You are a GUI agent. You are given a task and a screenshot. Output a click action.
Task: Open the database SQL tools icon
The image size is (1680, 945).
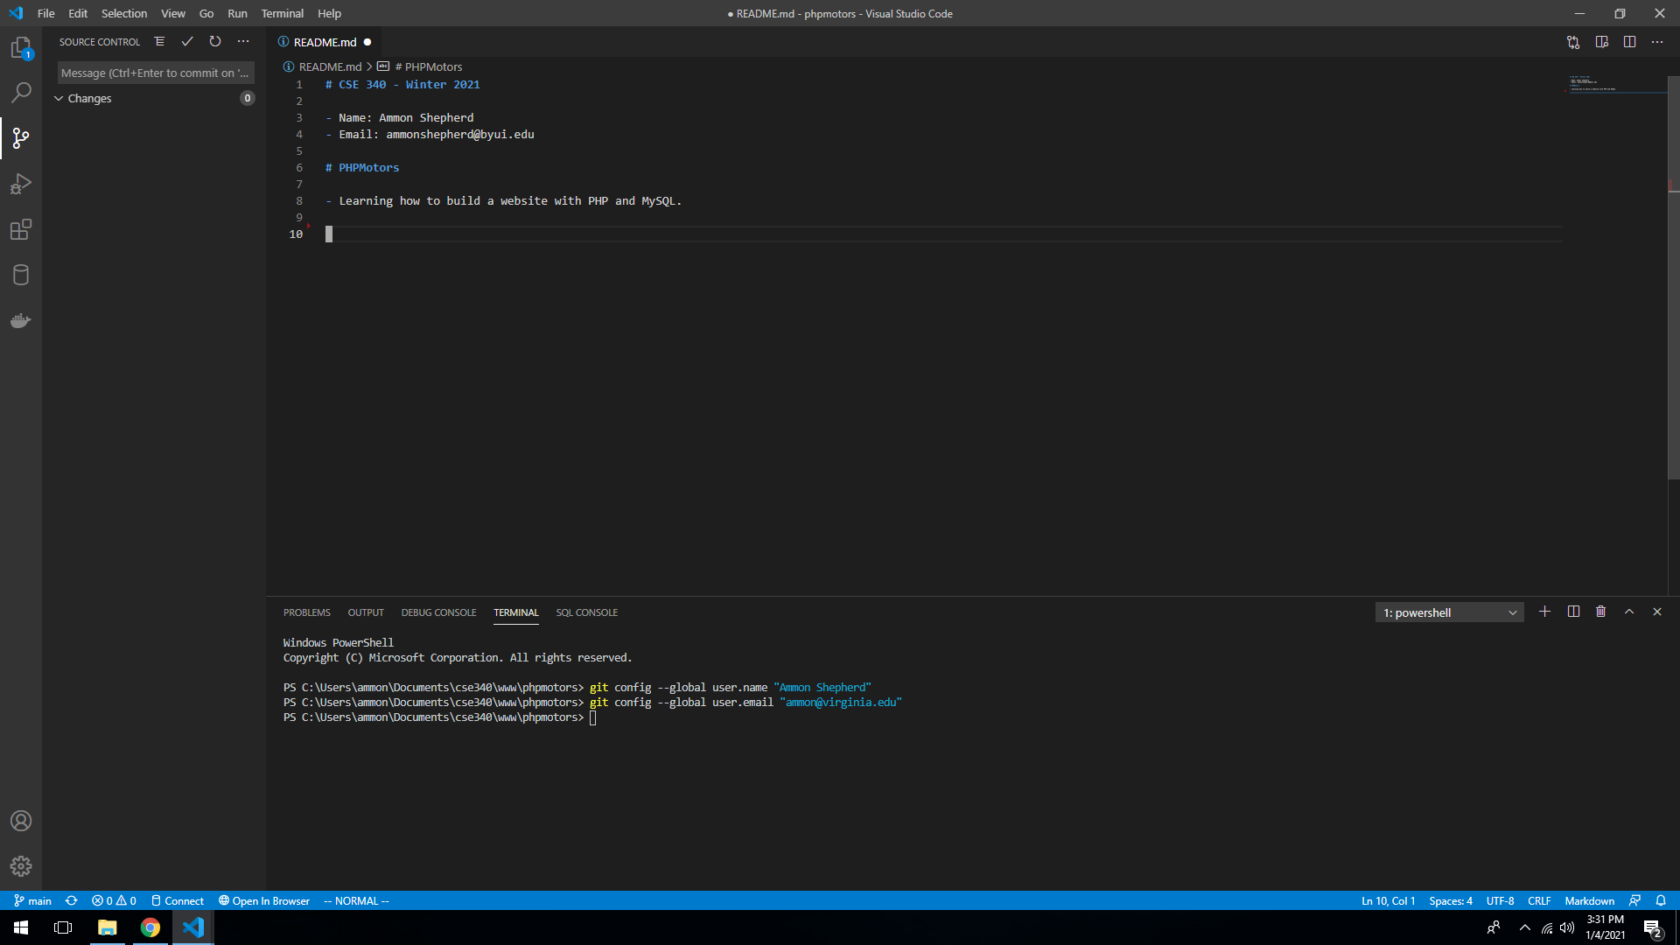[x=21, y=275]
